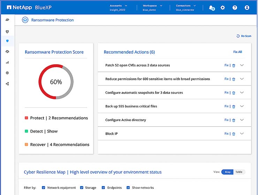This screenshot has width=258, height=195.
Task: Click the red Protect legend swatch
Action: tap(26, 118)
